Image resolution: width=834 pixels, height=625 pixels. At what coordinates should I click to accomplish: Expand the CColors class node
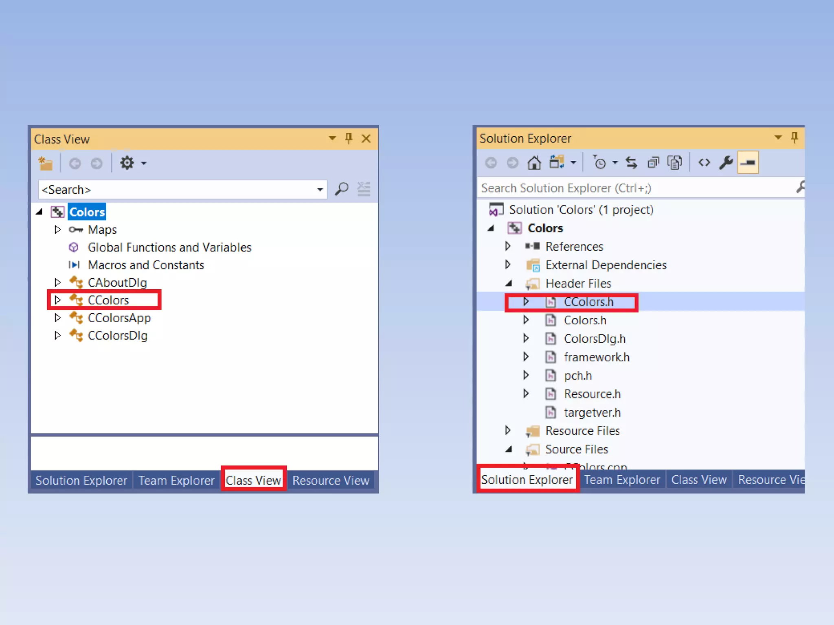[x=57, y=300]
